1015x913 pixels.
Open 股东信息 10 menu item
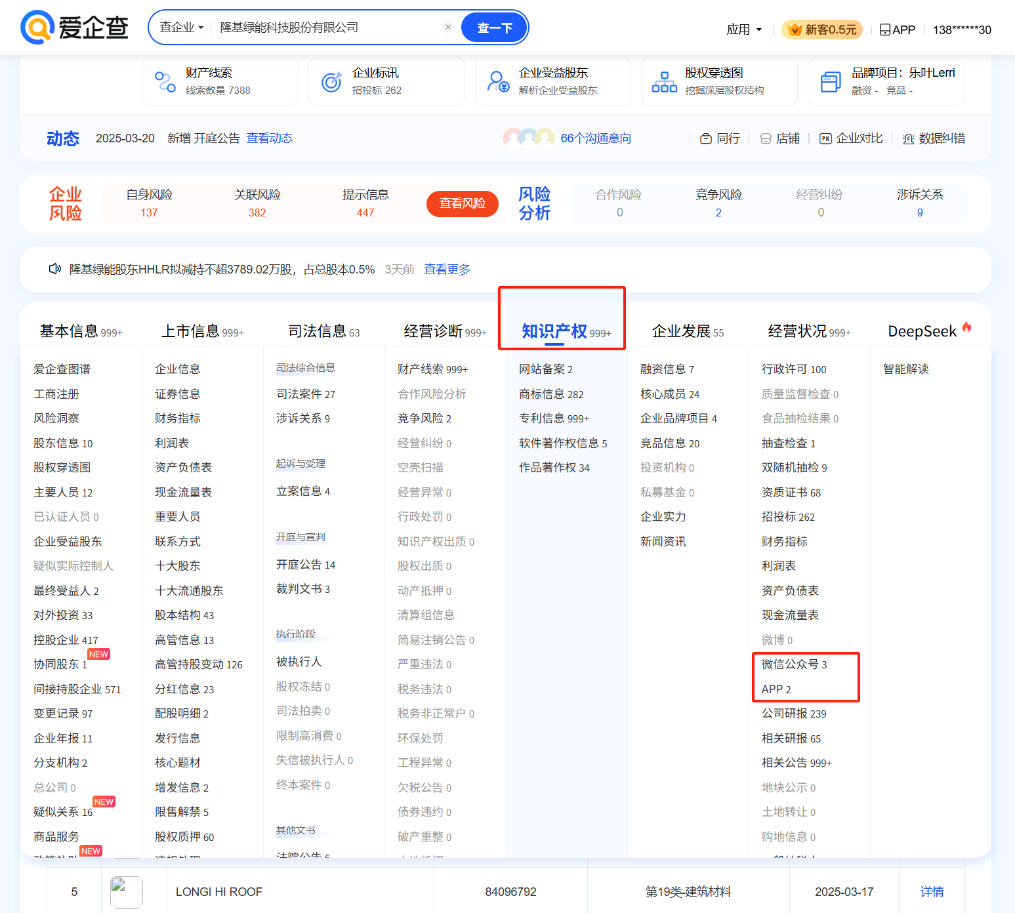point(63,443)
